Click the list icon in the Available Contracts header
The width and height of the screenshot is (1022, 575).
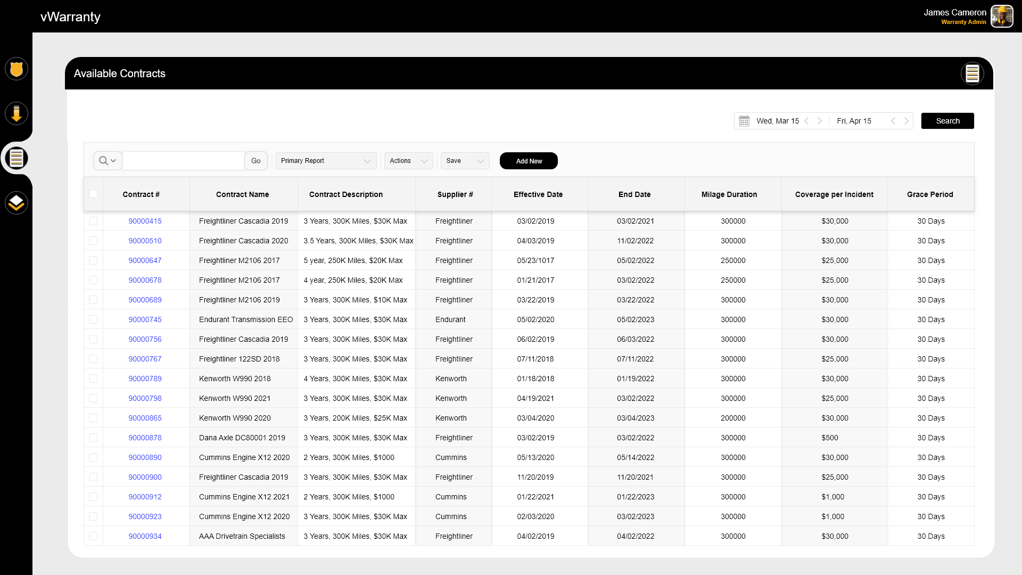pos(972,73)
